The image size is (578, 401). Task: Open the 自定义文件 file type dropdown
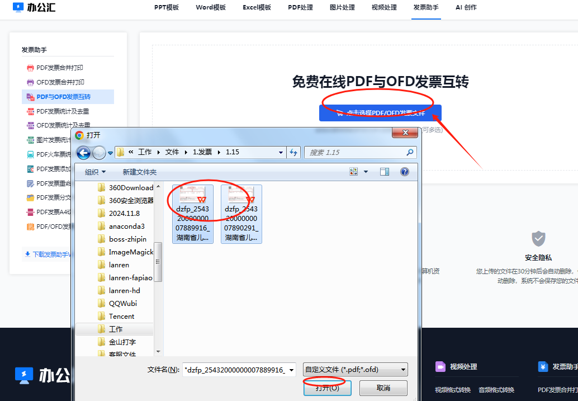pos(356,370)
